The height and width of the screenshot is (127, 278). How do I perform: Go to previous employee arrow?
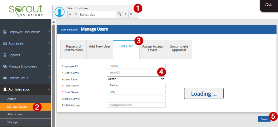76,14
